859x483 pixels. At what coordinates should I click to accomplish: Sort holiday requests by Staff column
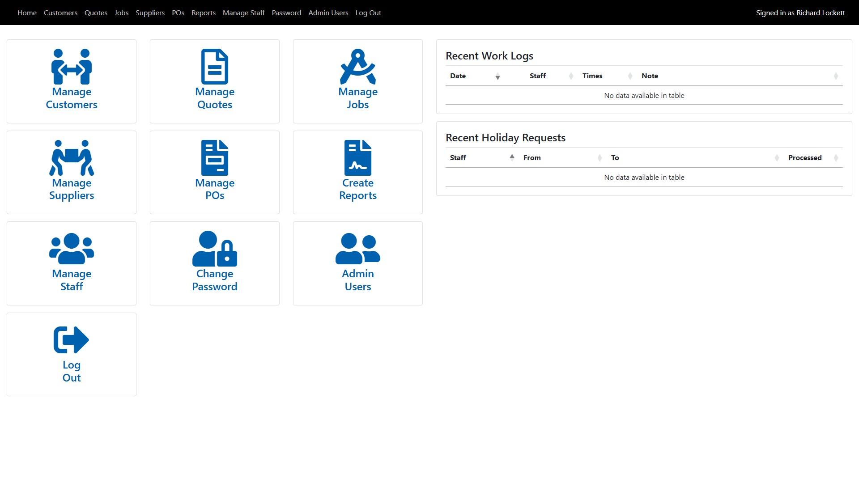point(482,158)
